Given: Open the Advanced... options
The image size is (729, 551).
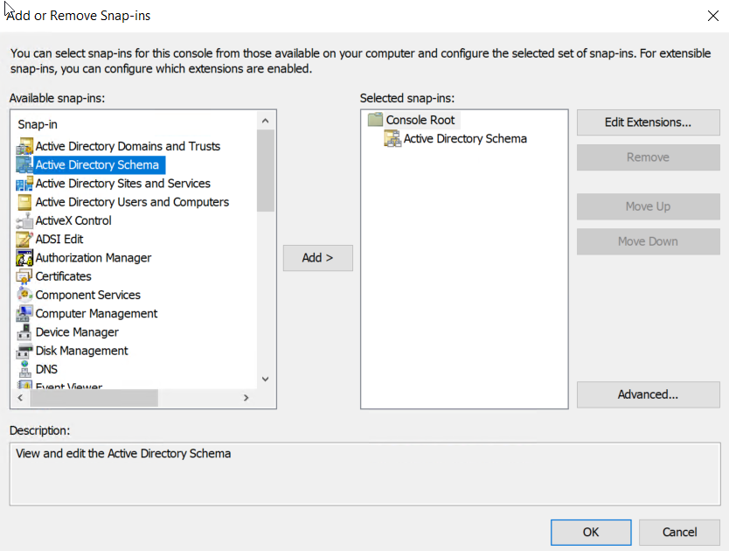Looking at the screenshot, I should [x=648, y=394].
